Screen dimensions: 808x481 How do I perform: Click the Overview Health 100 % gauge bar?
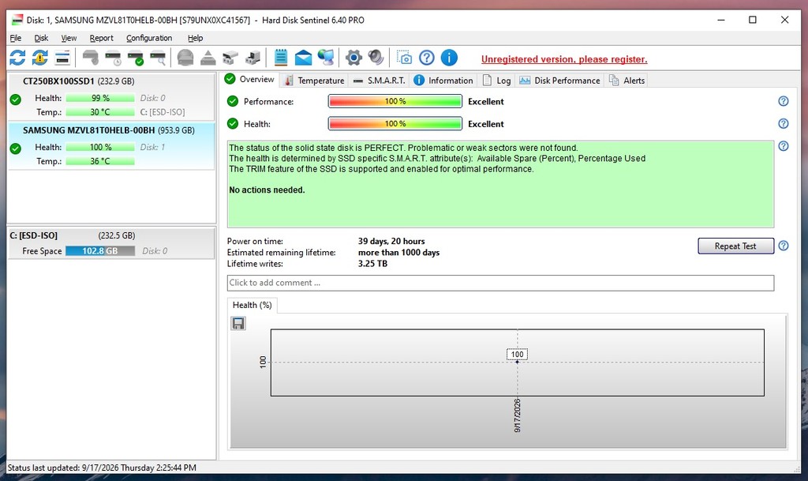[x=395, y=124]
